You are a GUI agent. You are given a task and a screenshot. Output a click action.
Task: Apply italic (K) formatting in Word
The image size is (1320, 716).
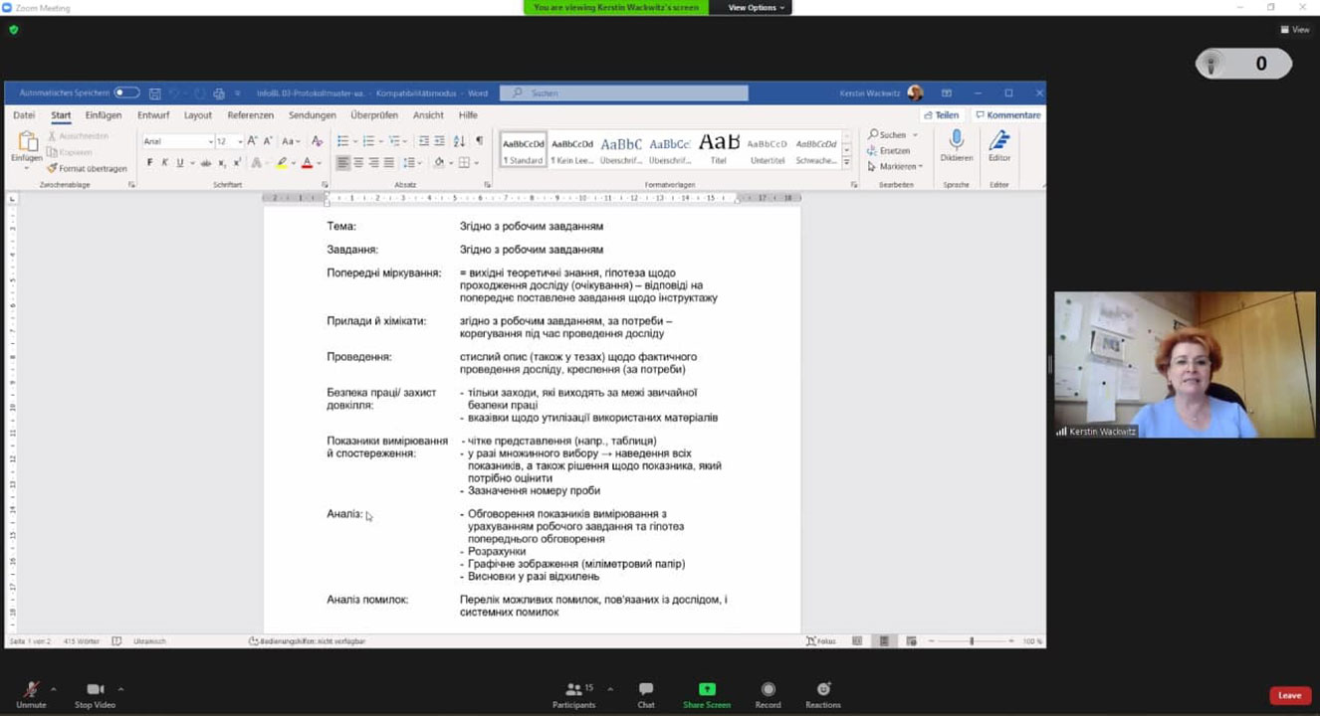tap(165, 163)
